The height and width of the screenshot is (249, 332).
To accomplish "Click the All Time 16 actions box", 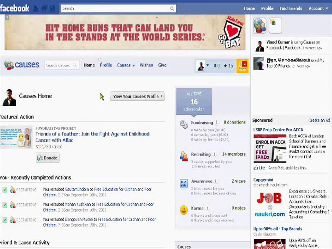I will tap(194, 102).
